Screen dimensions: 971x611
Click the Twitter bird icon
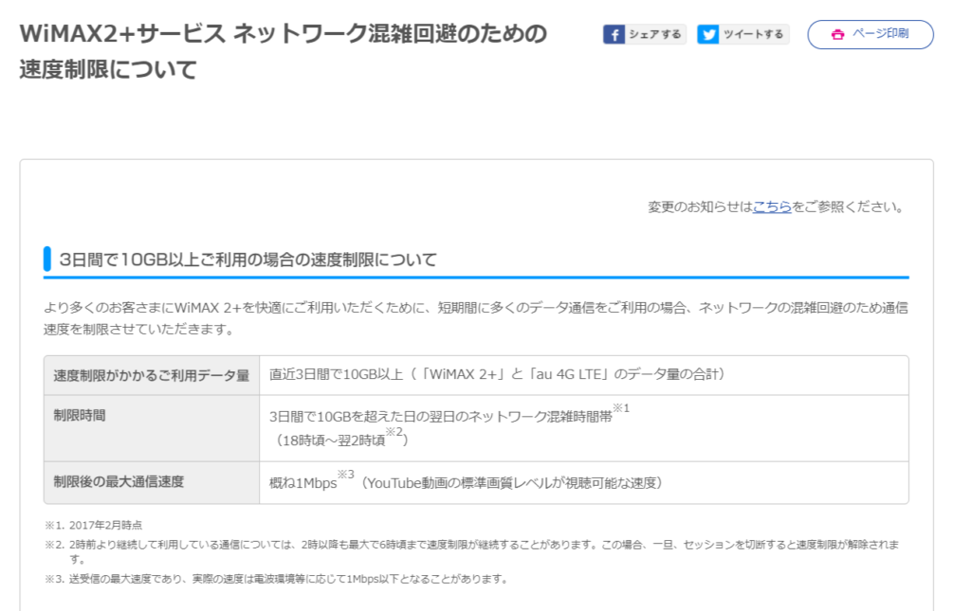[x=707, y=35]
